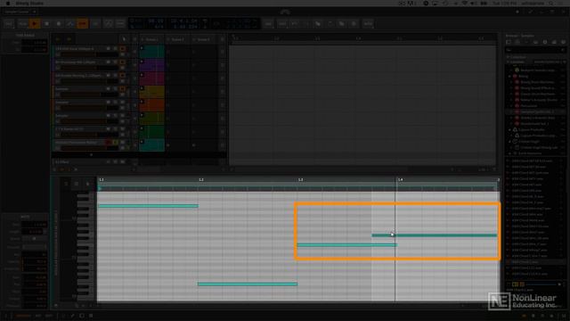Click the Stop button in transport

(46, 24)
